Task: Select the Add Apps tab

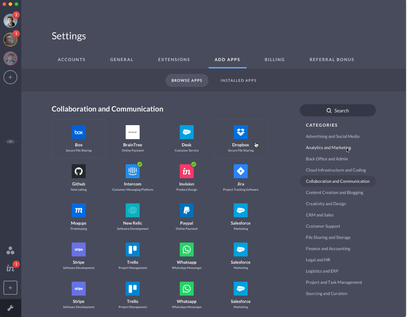Action: point(227,60)
